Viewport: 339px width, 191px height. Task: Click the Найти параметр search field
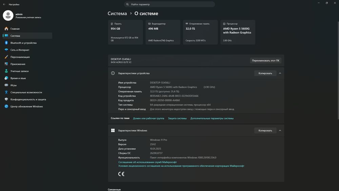click(169, 4)
